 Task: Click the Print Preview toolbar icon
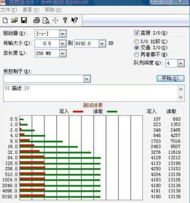46,20
